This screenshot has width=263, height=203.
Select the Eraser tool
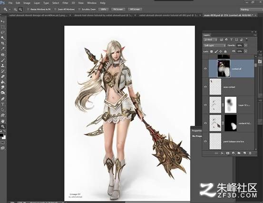[x=2, y=77]
